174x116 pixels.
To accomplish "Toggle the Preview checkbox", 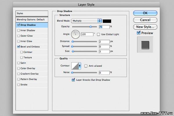I will point(139,33).
